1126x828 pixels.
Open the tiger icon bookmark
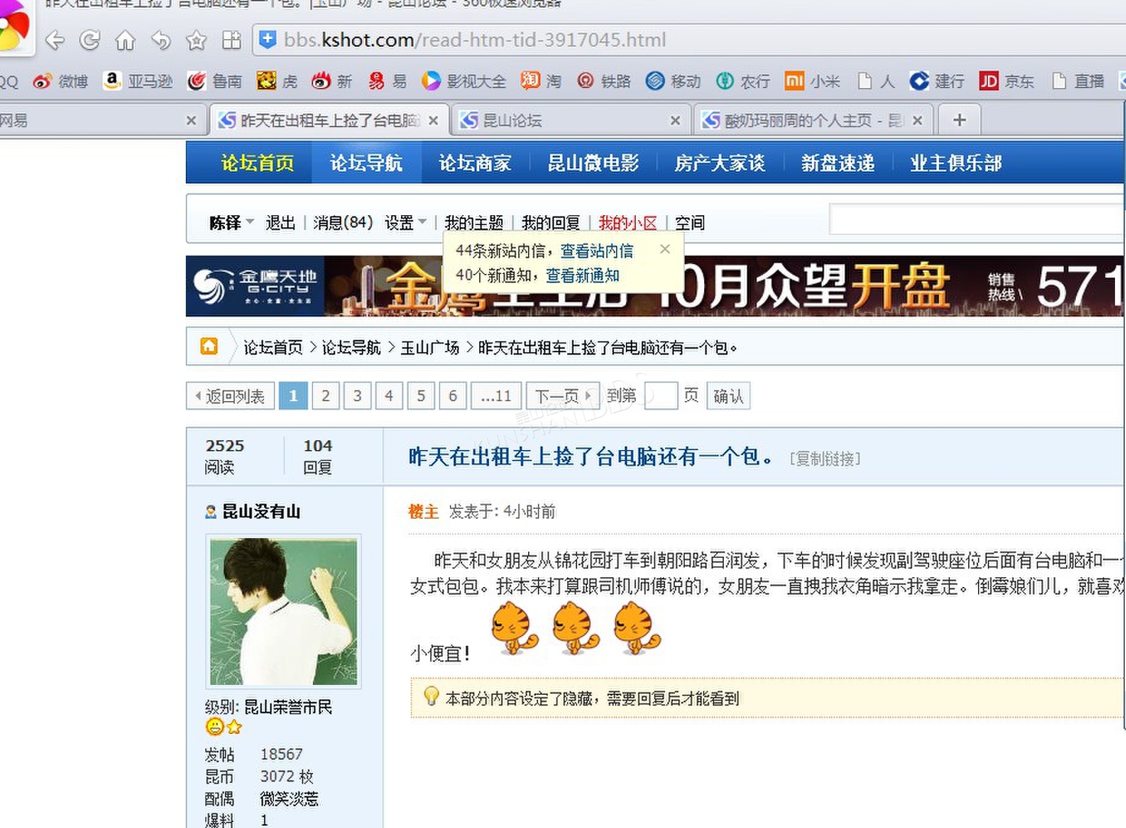tap(277, 81)
